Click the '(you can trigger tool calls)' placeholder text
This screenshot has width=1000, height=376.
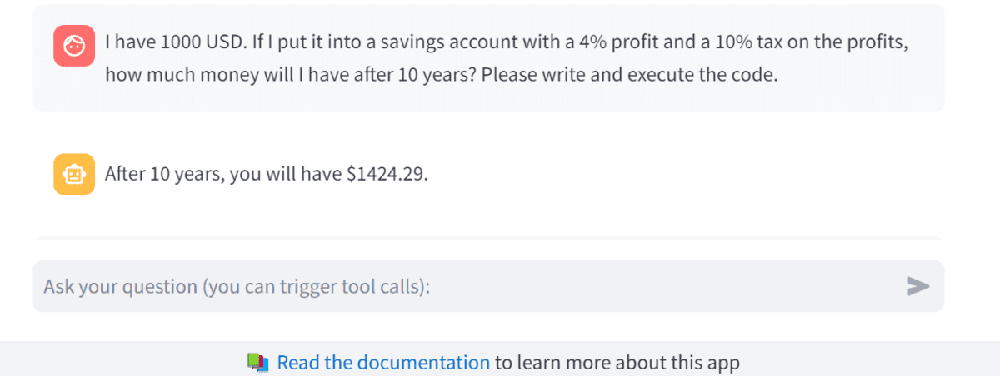click(317, 287)
